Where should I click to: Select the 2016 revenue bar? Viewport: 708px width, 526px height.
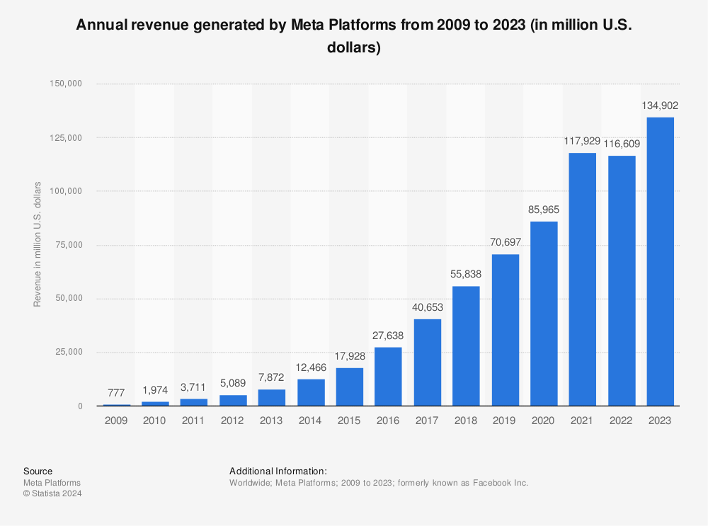(x=387, y=375)
